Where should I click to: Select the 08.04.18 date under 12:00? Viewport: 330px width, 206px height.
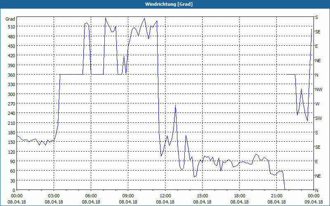tap(165, 202)
